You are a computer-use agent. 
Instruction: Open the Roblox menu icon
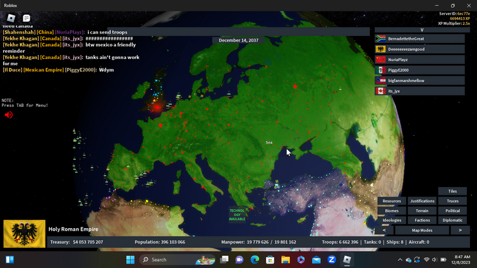point(11,18)
